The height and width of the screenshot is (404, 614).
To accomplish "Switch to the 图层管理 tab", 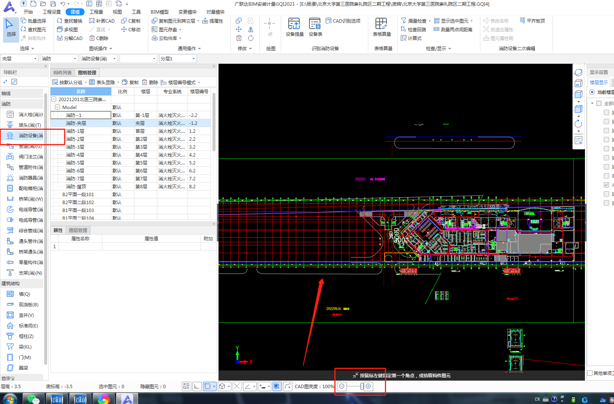I will pyautogui.click(x=78, y=230).
